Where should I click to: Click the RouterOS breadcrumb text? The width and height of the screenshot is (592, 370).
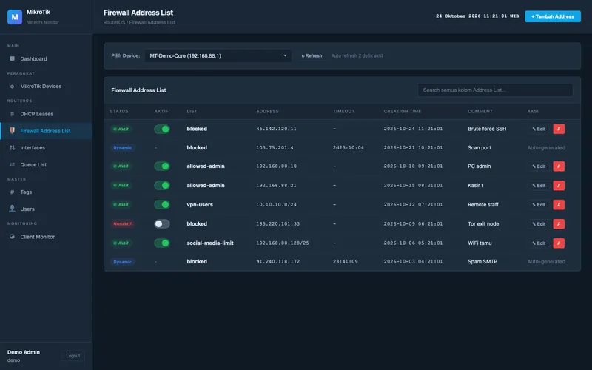tap(114, 22)
